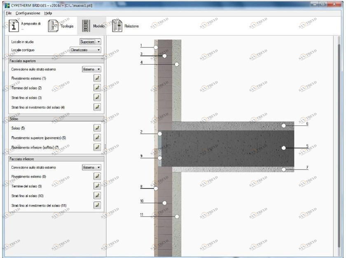
Task: Edit Termine del solaio (9) layer
Action: pyautogui.click(x=97, y=186)
